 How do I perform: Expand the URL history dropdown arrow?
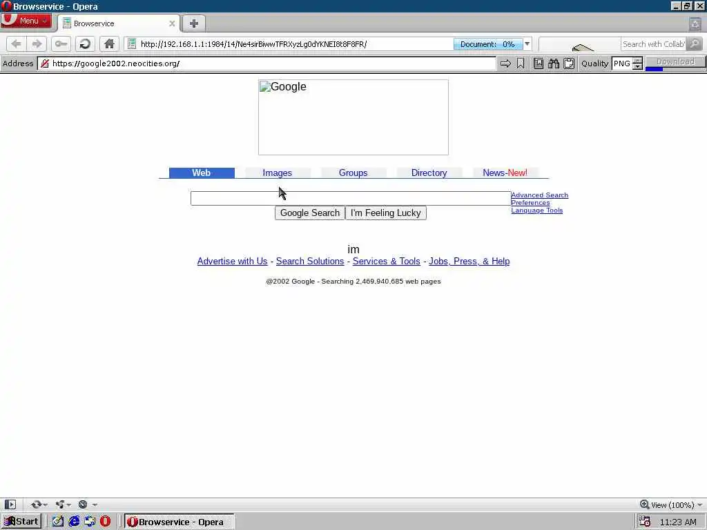(527, 43)
